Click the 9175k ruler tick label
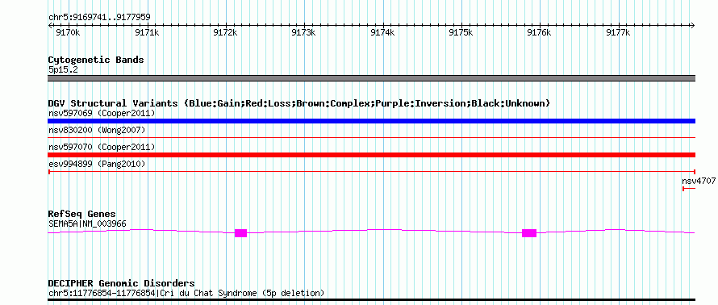This screenshot has height=305, width=718. (x=461, y=33)
